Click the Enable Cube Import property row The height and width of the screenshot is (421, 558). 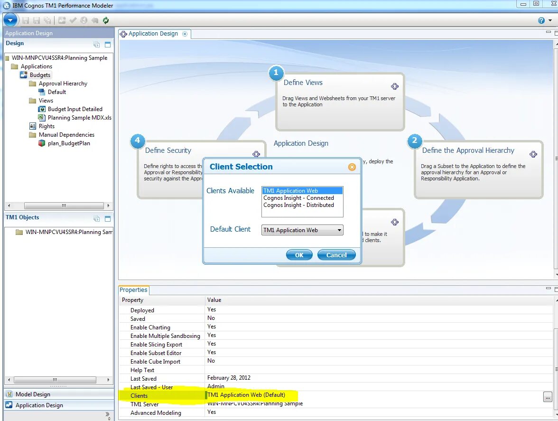pos(336,361)
